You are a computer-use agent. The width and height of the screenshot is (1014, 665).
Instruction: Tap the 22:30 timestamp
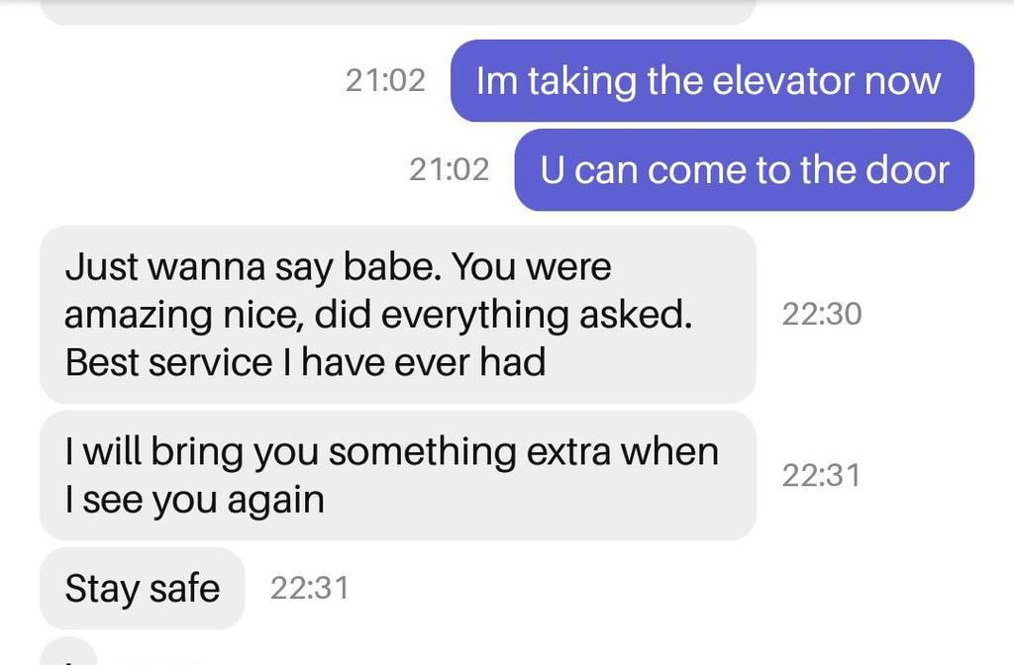[822, 315]
